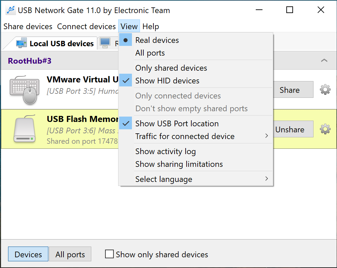Toggle Show USB Port location option

click(x=177, y=124)
